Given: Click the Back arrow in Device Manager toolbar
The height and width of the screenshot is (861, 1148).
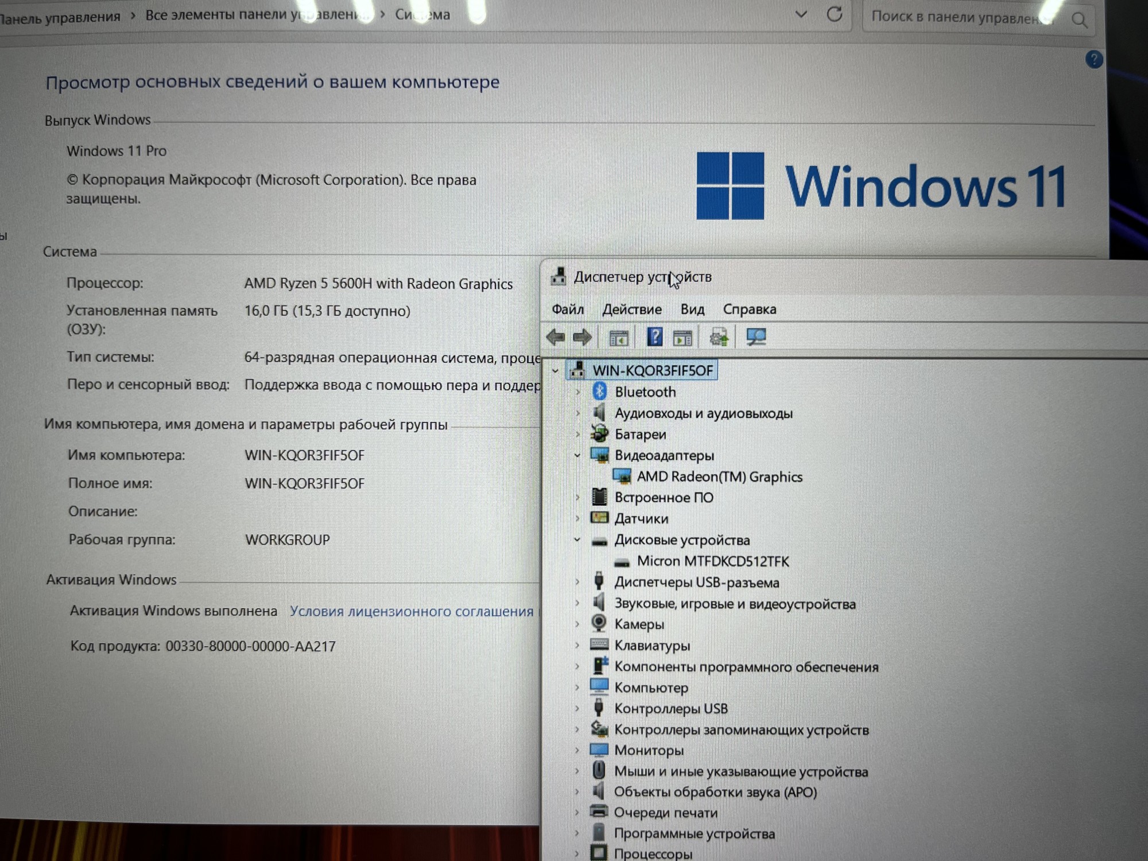Looking at the screenshot, I should click(555, 337).
